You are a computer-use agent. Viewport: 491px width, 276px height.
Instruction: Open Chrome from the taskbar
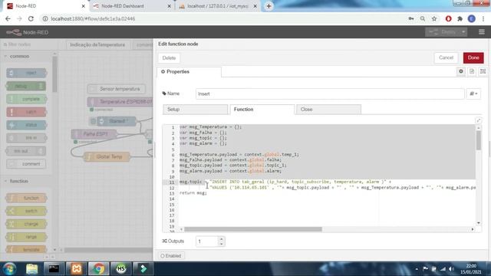pos(99,269)
